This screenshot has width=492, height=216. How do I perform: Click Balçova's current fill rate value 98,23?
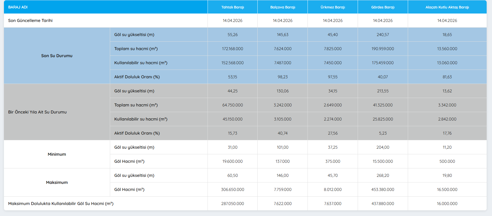[x=282, y=77]
